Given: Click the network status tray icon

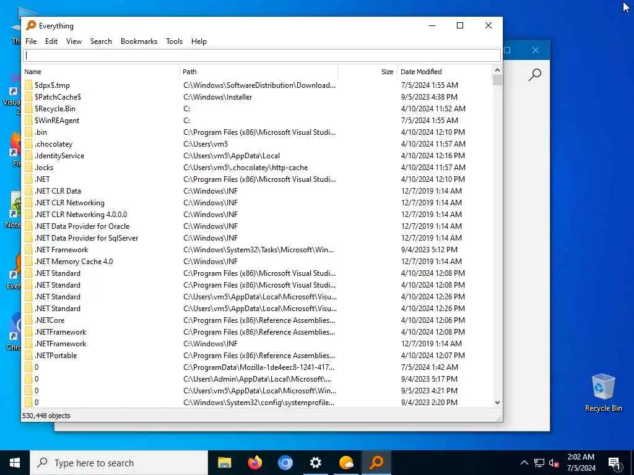Looking at the screenshot, I should [539, 463].
